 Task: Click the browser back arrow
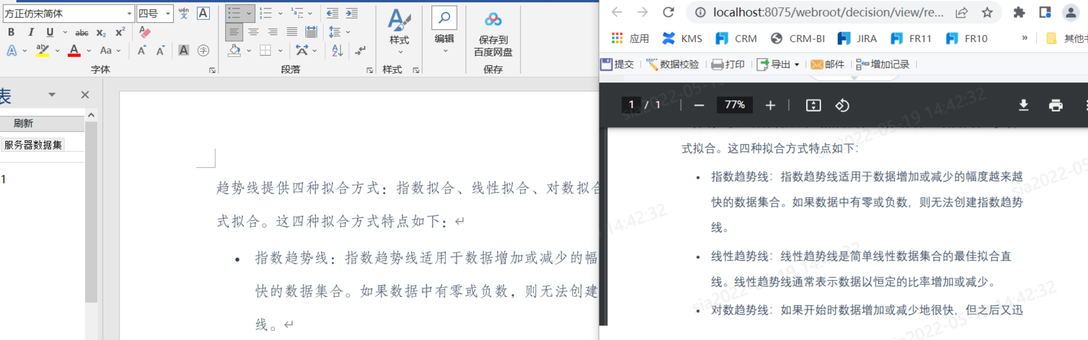617,13
